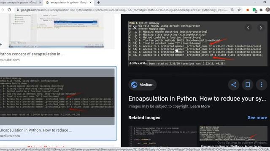
Task: View site info lock icon
Action: [18, 10]
